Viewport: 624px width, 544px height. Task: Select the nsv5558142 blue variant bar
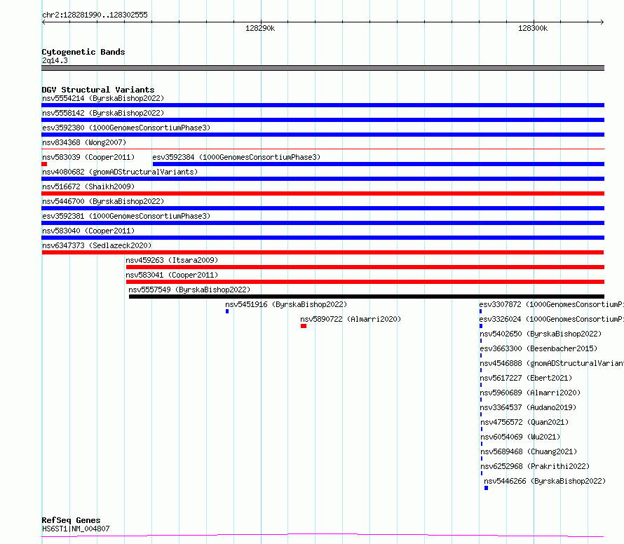click(323, 120)
